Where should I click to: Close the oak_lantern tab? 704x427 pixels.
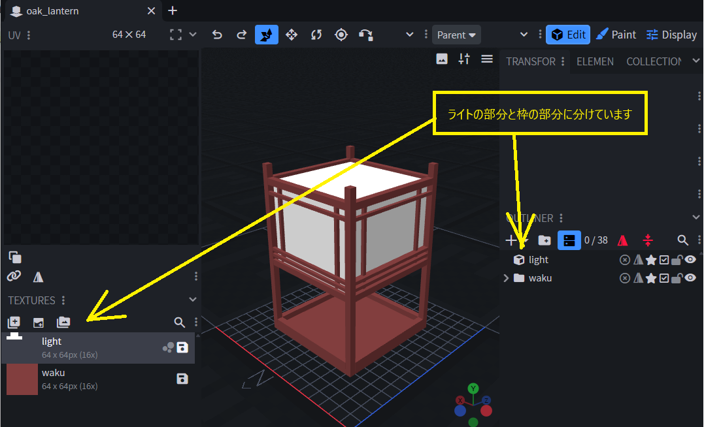151,10
